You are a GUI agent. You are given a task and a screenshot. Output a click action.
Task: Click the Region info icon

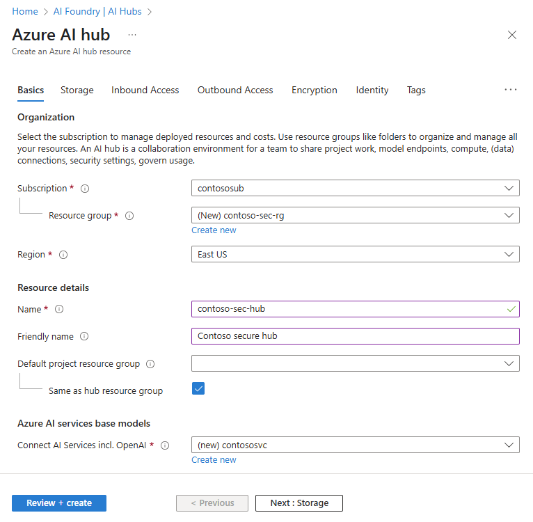63,255
